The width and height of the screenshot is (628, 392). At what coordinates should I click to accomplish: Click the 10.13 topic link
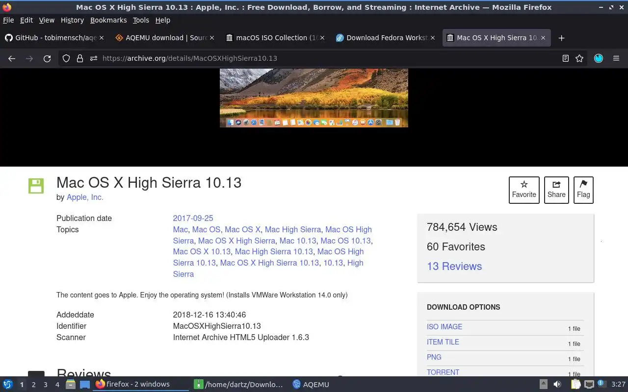tap(333, 263)
